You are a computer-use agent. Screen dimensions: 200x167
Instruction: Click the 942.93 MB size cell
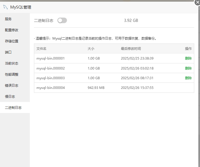96,88
